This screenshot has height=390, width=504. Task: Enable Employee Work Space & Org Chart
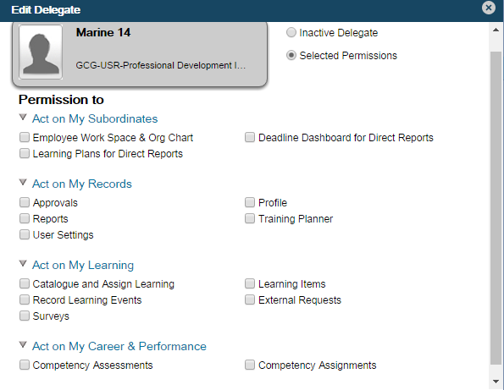pos(25,137)
